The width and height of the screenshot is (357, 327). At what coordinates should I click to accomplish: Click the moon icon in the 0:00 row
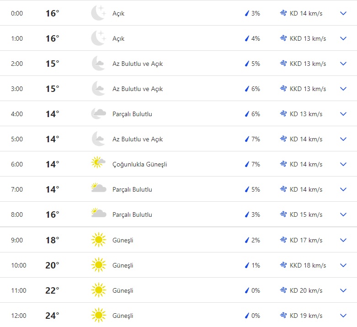(98, 13)
